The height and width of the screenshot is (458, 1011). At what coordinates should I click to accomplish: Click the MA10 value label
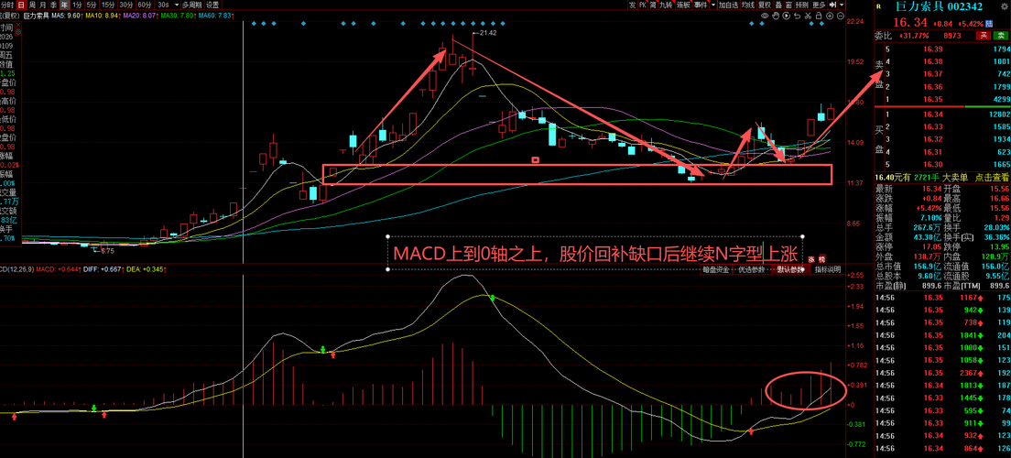(103, 16)
